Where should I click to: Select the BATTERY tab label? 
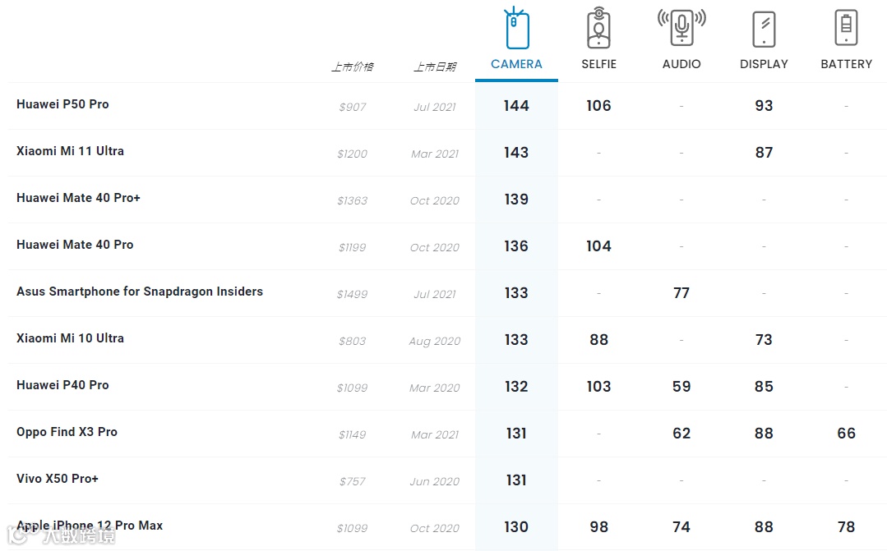click(846, 64)
